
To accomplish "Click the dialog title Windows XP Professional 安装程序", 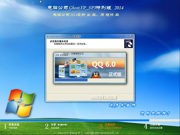I will 64,37.
